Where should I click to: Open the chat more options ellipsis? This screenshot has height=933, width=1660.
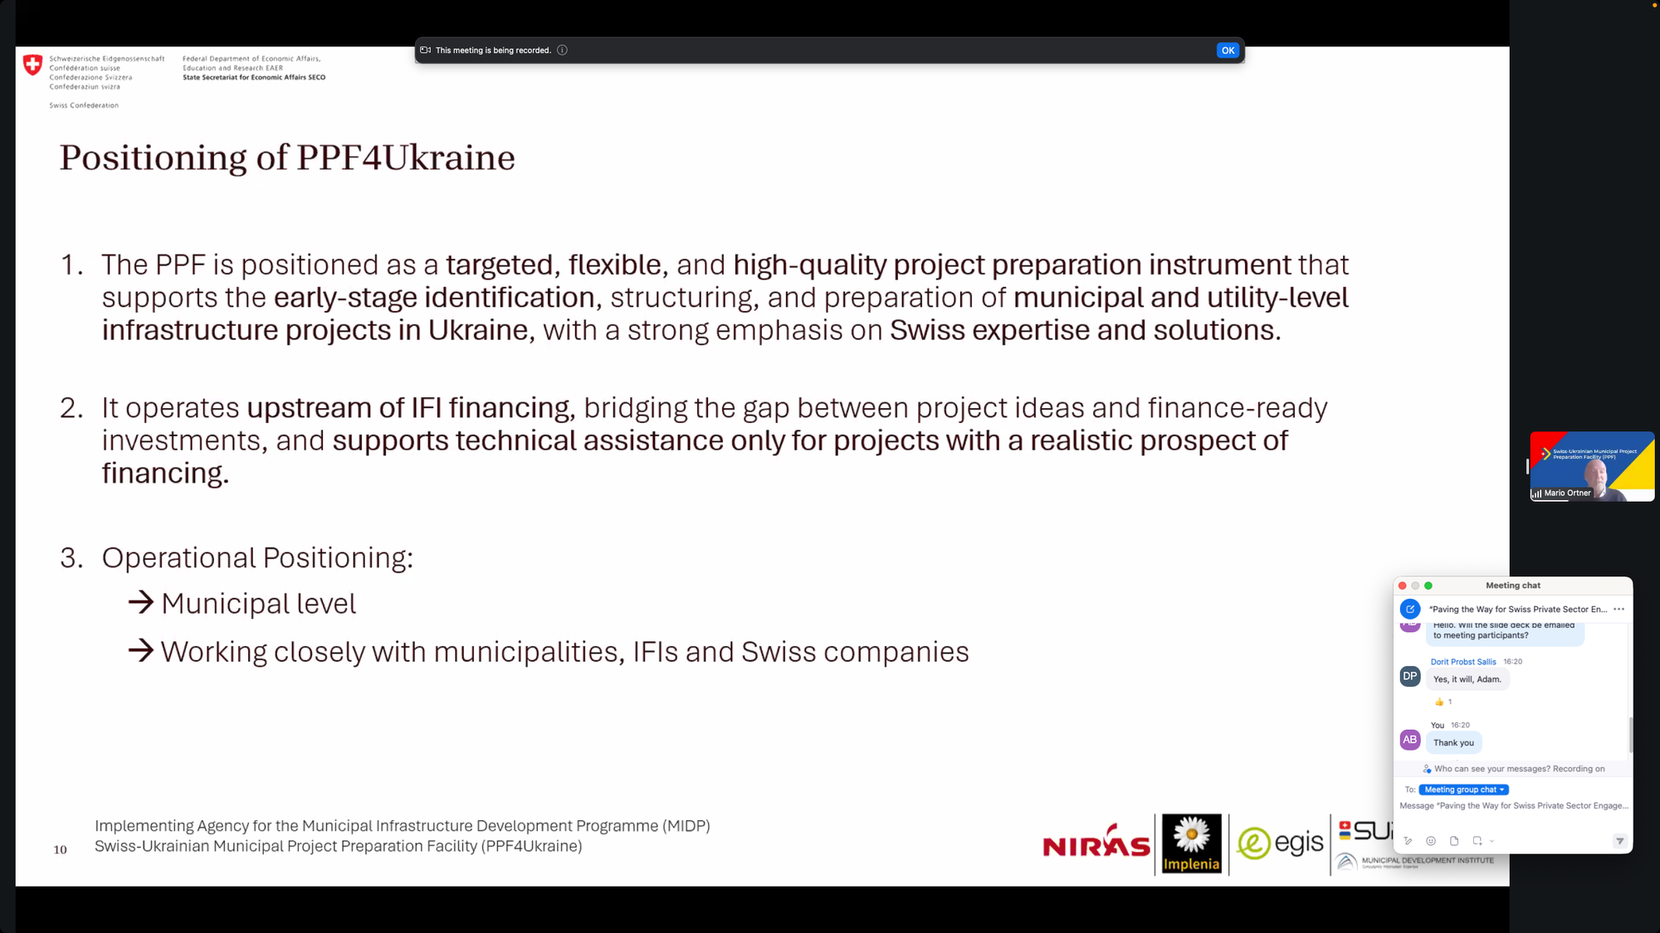(1618, 610)
